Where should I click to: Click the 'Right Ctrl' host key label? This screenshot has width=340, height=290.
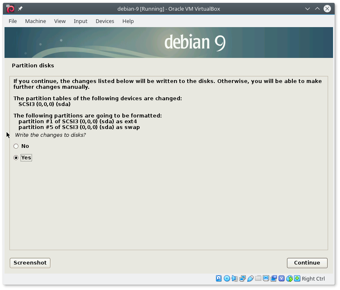(x=313, y=278)
